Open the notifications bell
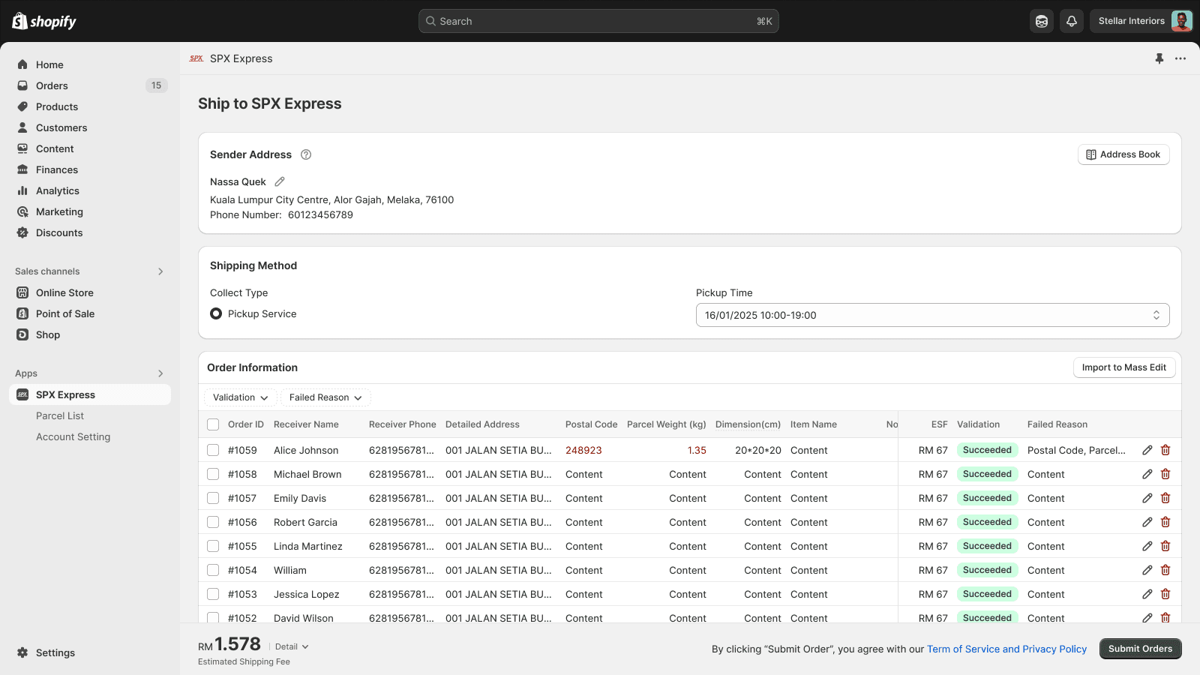This screenshot has width=1200, height=675. (1072, 21)
